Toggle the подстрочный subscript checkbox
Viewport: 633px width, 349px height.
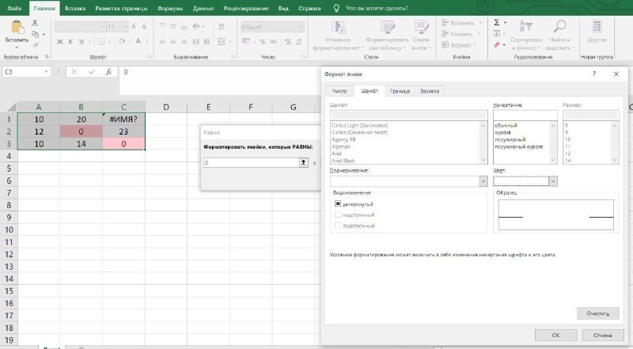point(338,226)
